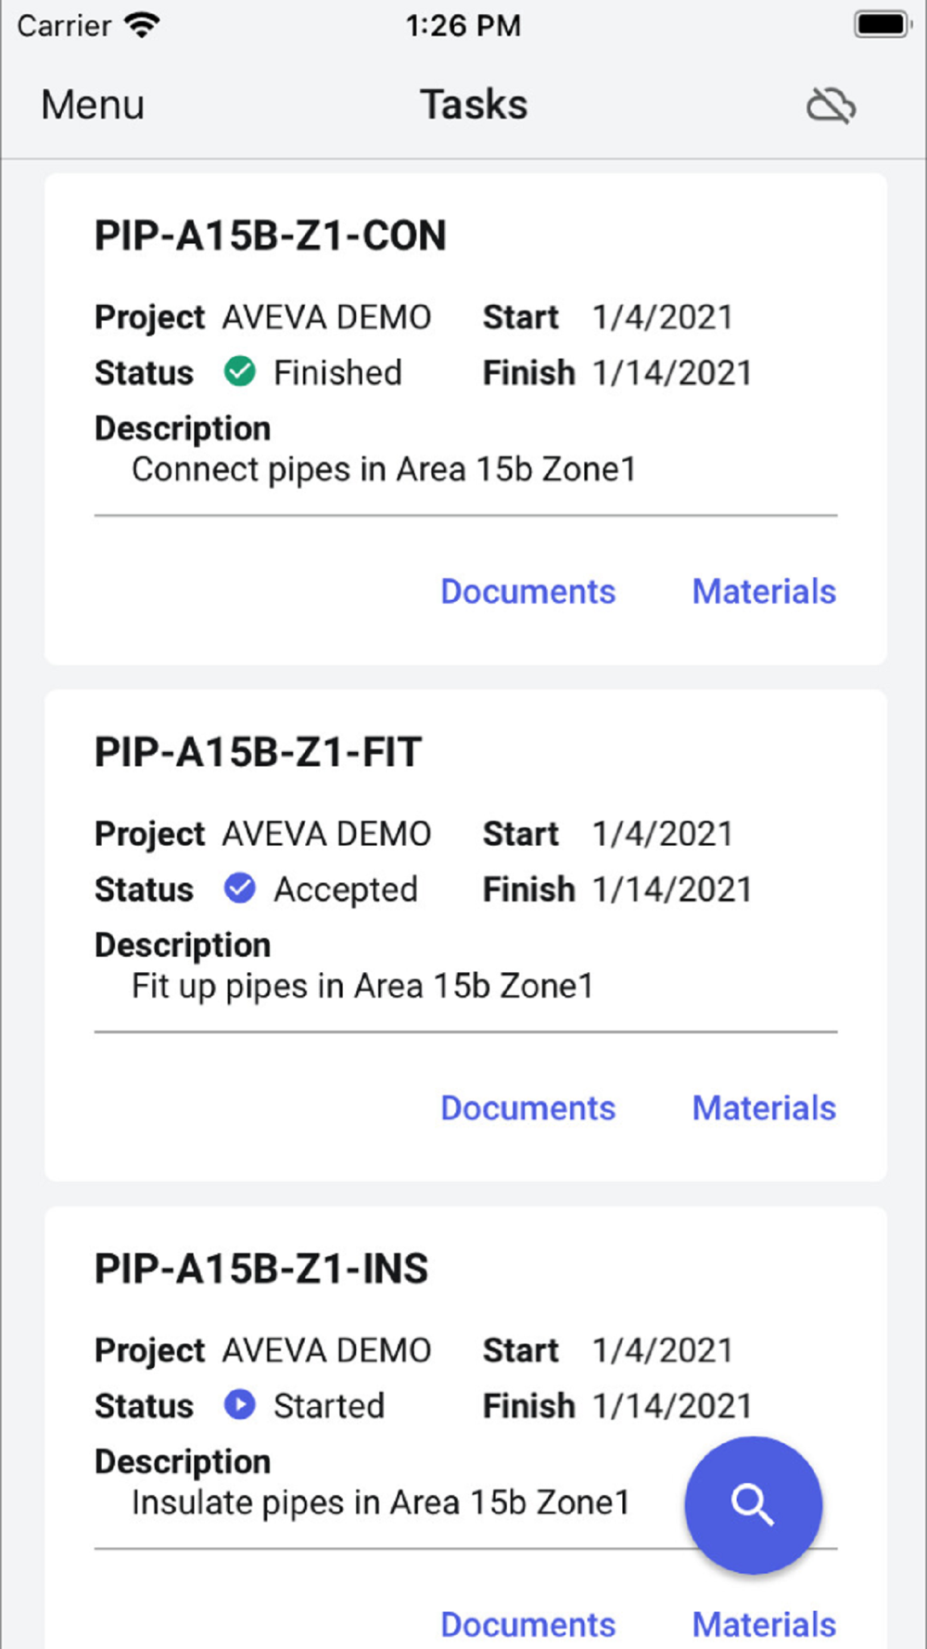Screen dimensions: 927x1649
Task: Open Materials for PIP-A15B-Z1-INS task
Action: (x=764, y=1625)
